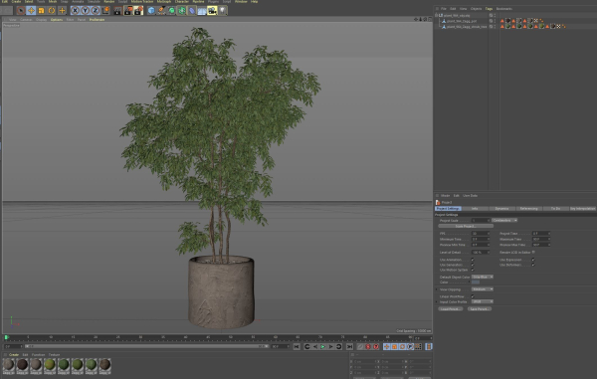Toggle the Use Animation checkbox
The image size is (597, 379).
coord(473,260)
